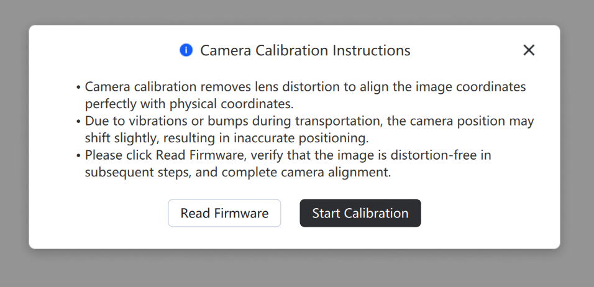Viewport: 594px width, 287px height.
Task: Click the dimmed backdrop below the dialog
Action: coord(297,270)
